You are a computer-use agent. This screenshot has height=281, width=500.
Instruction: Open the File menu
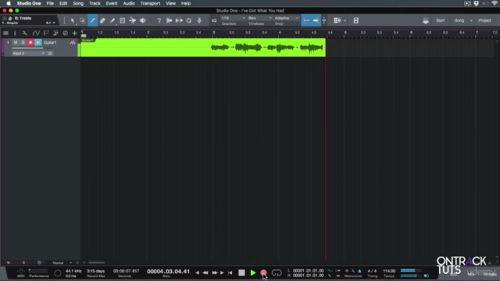tap(50, 3)
